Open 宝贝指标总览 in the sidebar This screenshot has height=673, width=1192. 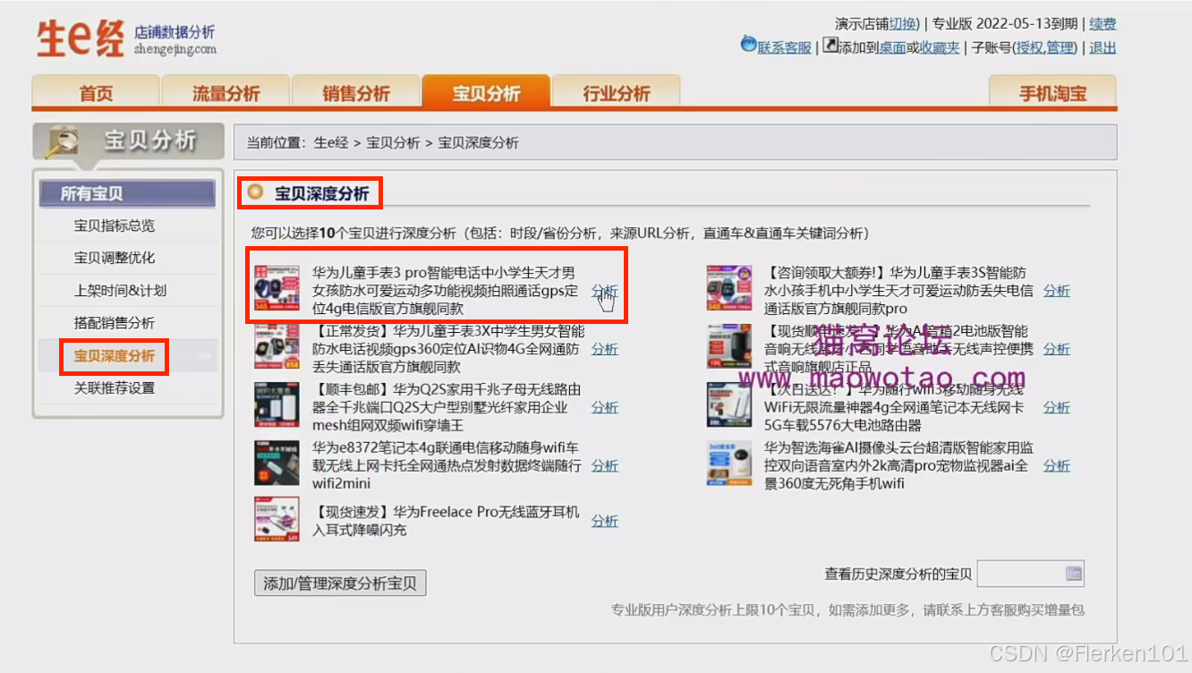115,226
